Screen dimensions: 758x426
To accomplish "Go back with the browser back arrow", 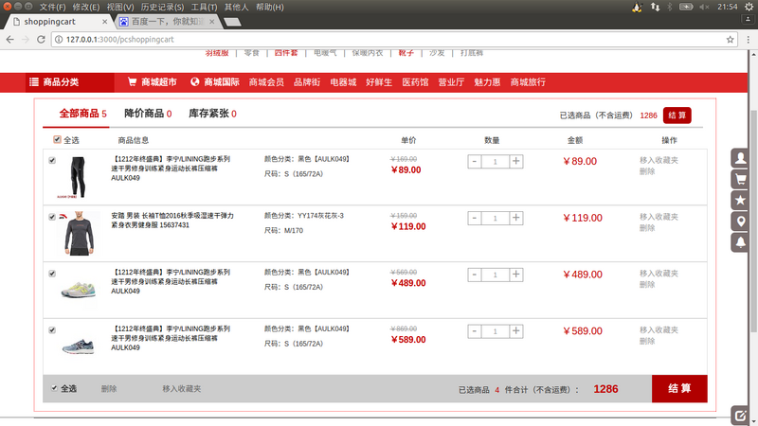I will point(10,40).
